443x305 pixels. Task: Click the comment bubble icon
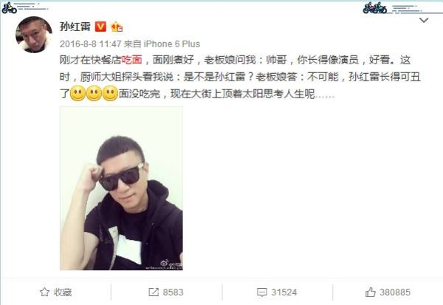click(x=261, y=292)
